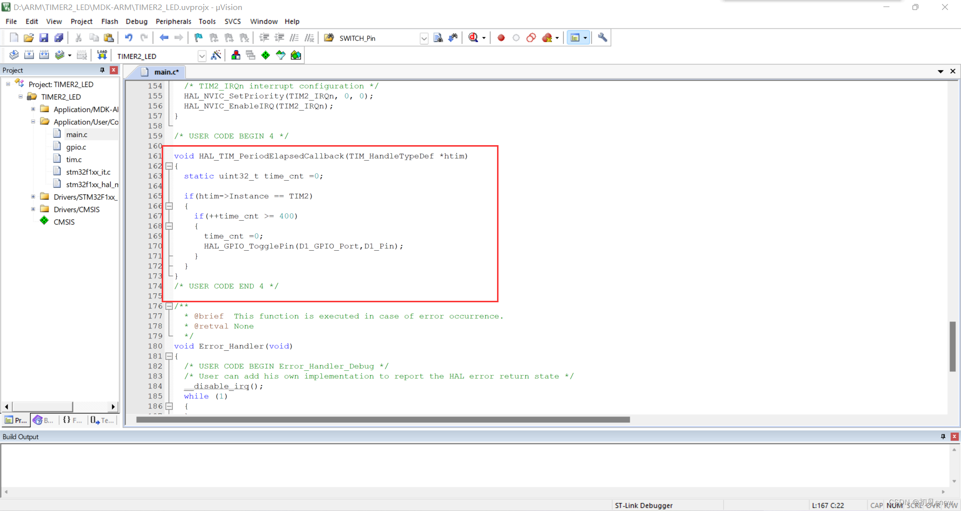This screenshot has width=961, height=511.
Task: Paste with the clipboard icon
Action: tap(109, 38)
